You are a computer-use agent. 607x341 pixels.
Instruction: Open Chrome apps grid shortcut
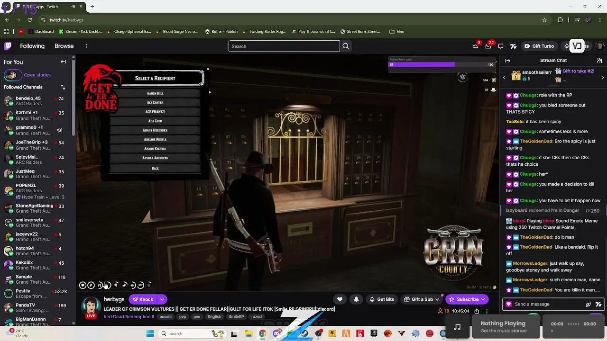[6, 32]
